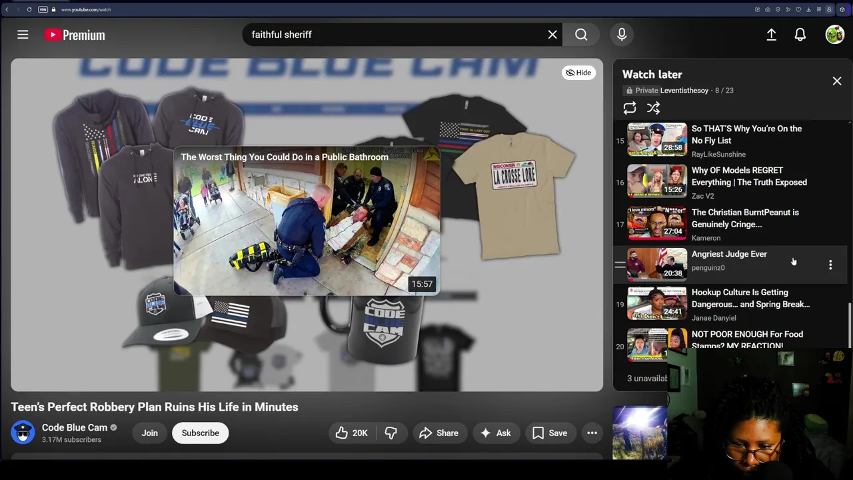Select channel name Janae Danyiel
This screenshot has height=480, width=853.
(x=714, y=318)
